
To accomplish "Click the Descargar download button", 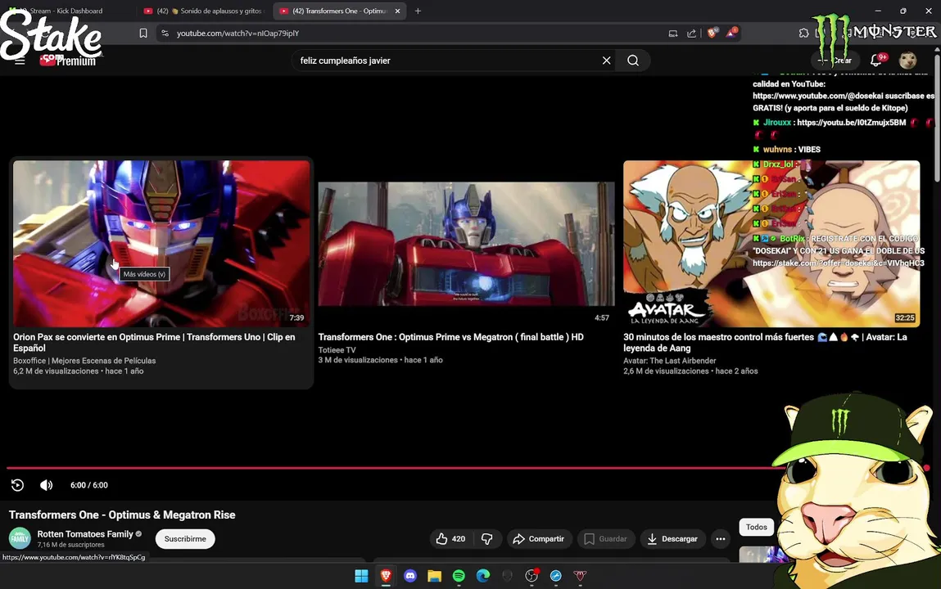I will (672, 538).
